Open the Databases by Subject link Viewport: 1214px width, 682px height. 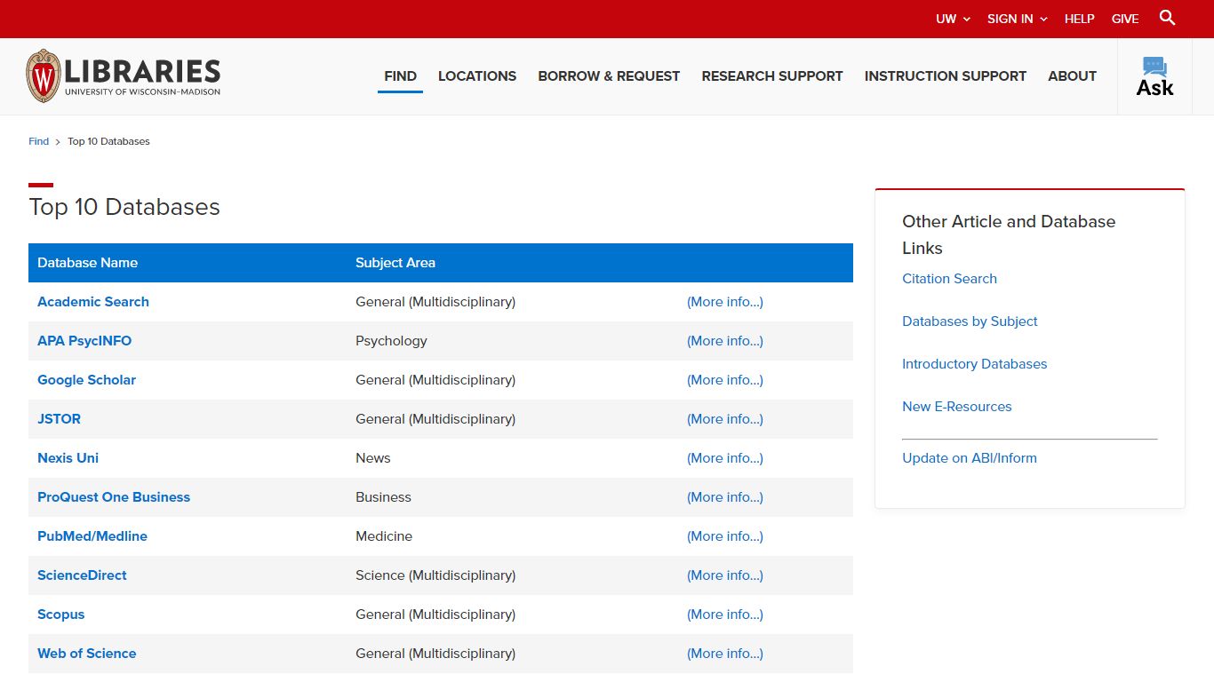pos(970,321)
